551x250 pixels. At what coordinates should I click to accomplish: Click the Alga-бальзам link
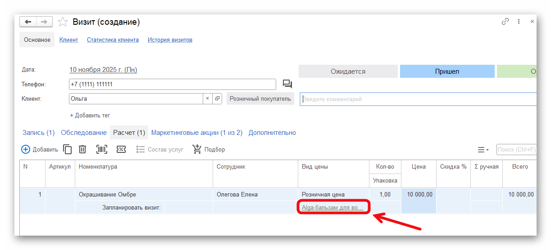point(332,207)
